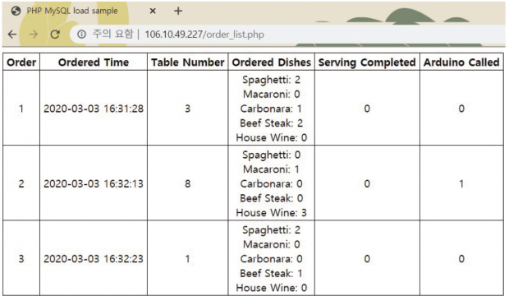Click the address bar URL order_list.php
This screenshot has height=301, width=509.
pos(204,35)
